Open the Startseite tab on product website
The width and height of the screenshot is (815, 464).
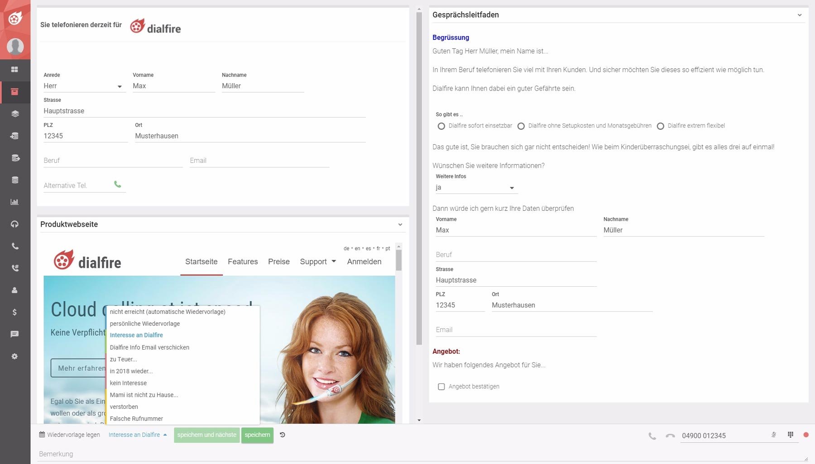click(x=201, y=261)
